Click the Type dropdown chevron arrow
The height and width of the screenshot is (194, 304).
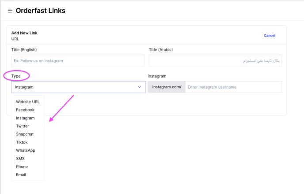click(x=139, y=87)
